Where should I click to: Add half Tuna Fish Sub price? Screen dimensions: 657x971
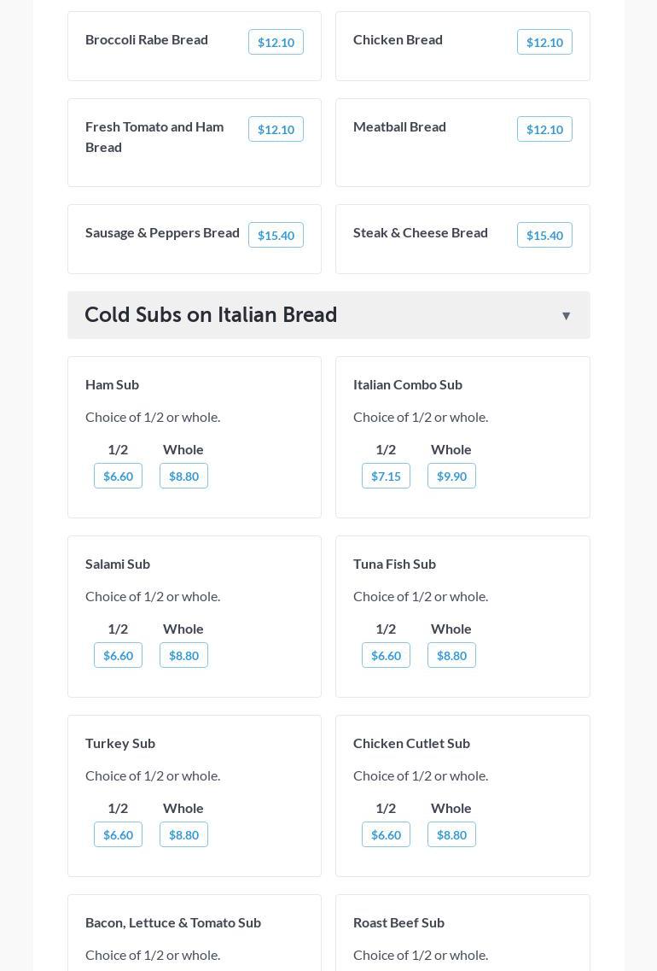pos(386,655)
